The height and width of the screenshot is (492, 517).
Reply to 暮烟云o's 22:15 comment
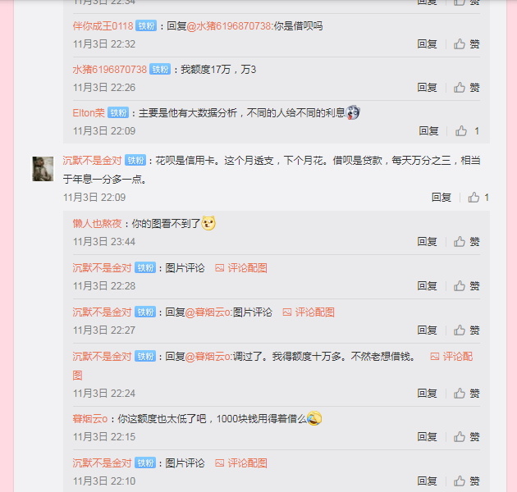(x=427, y=436)
